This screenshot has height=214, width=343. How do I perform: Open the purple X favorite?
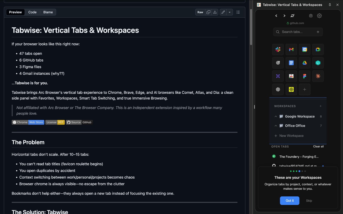(x=278, y=76)
